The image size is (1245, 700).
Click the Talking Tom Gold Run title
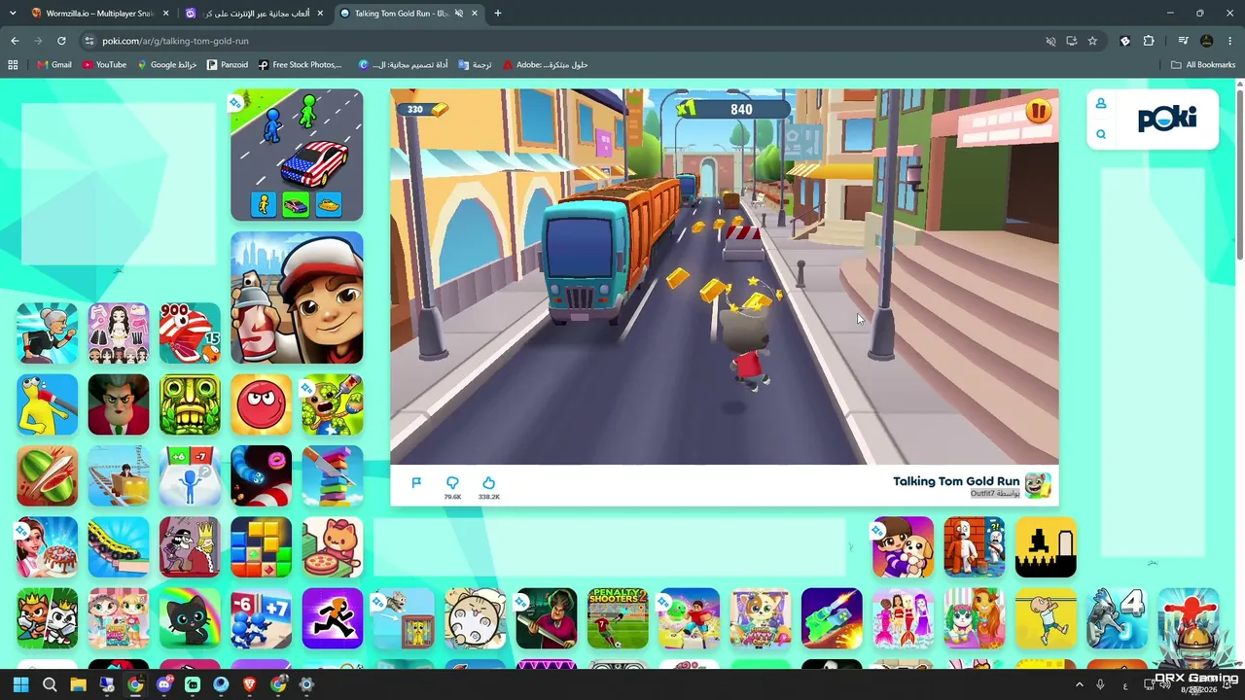point(956,481)
